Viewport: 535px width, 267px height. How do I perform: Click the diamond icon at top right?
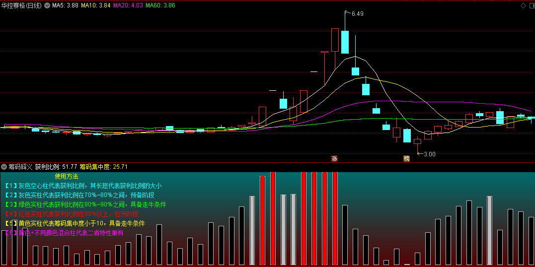[523, 5]
